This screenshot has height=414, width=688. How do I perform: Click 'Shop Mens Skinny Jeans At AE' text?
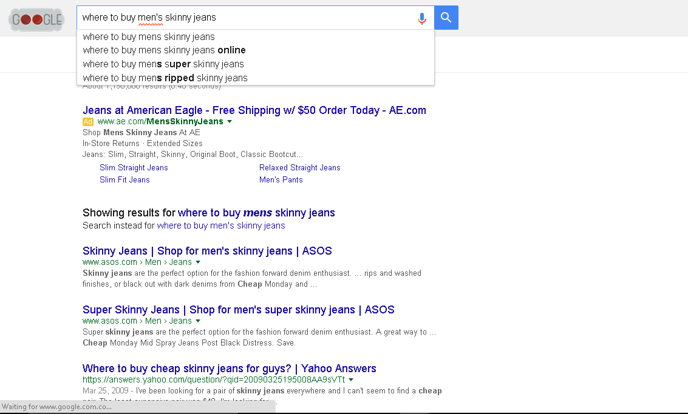[141, 132]
